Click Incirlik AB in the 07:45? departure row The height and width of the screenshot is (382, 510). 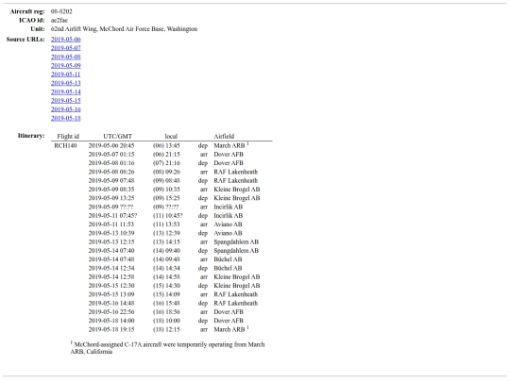(x=228, y=216)
